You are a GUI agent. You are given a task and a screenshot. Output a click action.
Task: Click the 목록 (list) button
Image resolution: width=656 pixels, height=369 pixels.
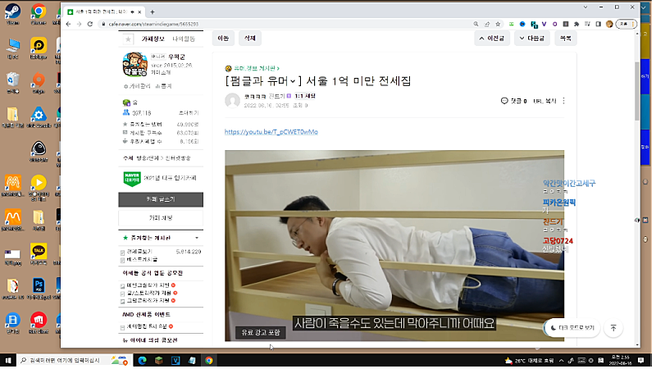(x=566, y=38)
